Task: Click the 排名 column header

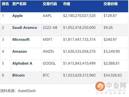Action: (5, 4)
